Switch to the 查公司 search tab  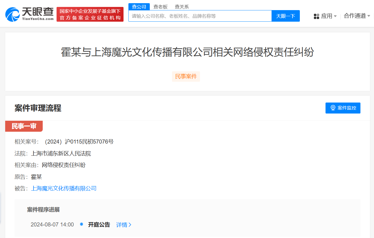click(139, 7)
